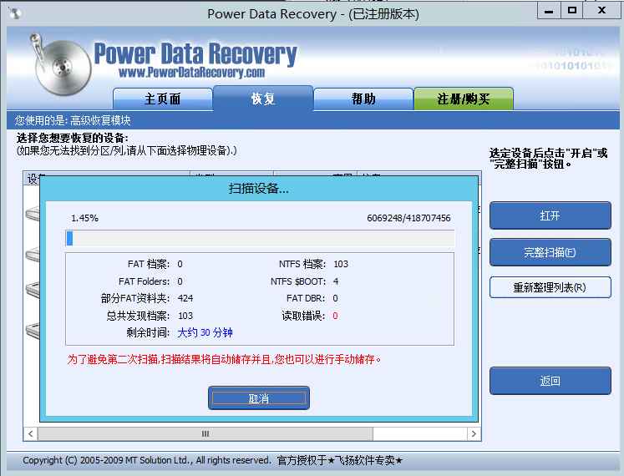Click the NTFS $BOOT value 4
This screenshot has width=624, height=476.
click(336, 281)
